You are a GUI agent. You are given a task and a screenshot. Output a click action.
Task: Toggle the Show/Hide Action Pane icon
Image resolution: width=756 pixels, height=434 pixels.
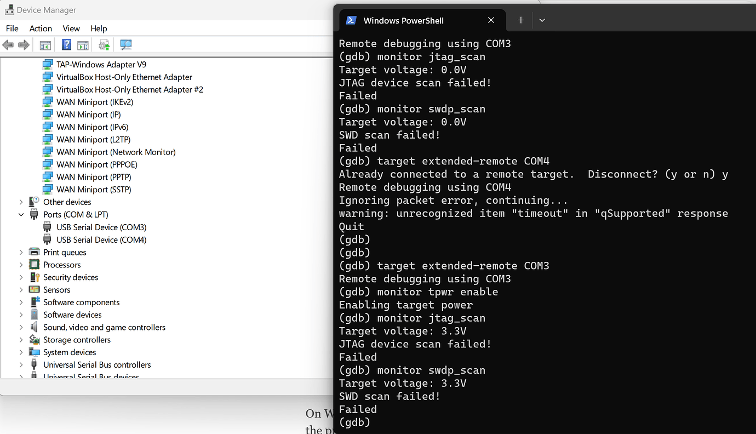pos(83,45)
